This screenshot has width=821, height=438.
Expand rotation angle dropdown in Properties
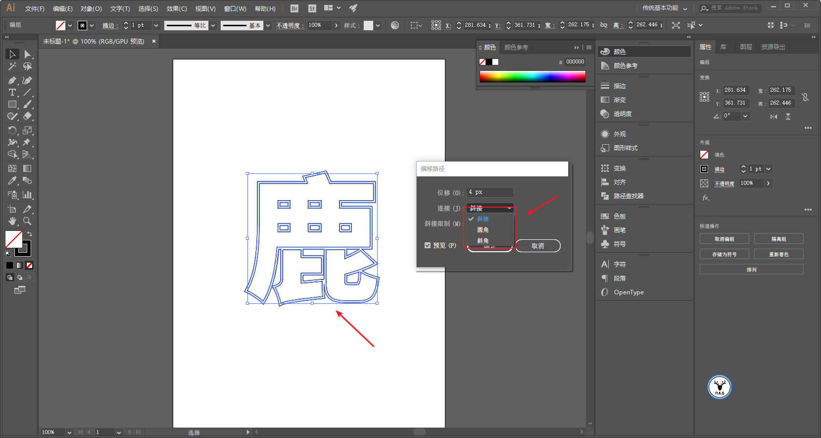click(x=745, y=116)
